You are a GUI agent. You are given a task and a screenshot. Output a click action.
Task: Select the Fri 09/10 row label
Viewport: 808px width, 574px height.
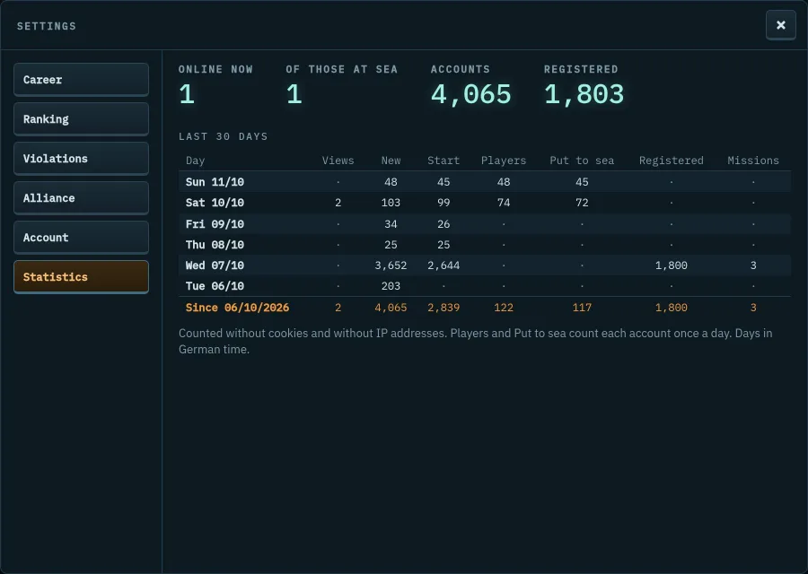click(215, 224)
